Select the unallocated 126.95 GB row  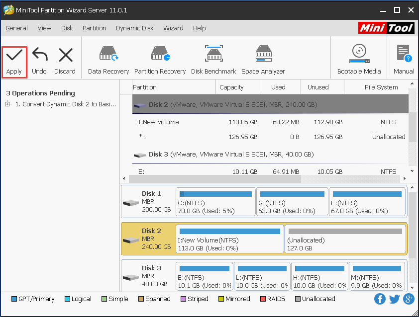coord(270,137)
